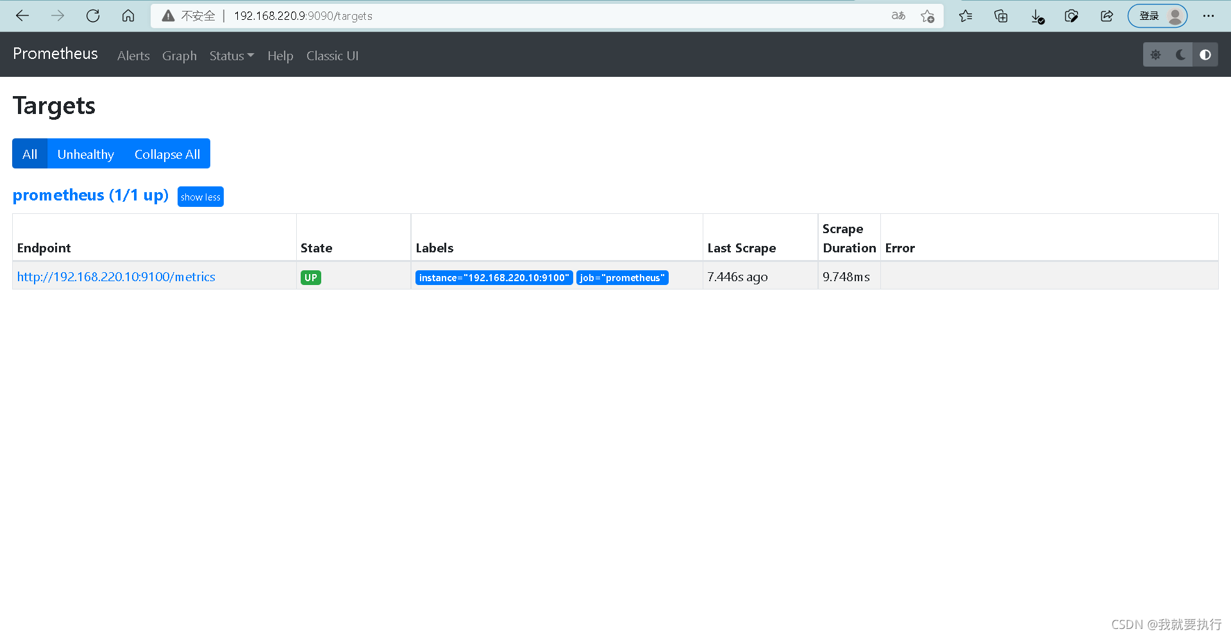The height and width of the screenshot is (636, 1231).
Task: Open the 192.168.220.10:9100/metrics endpoint link
Action: click(116, 277)
